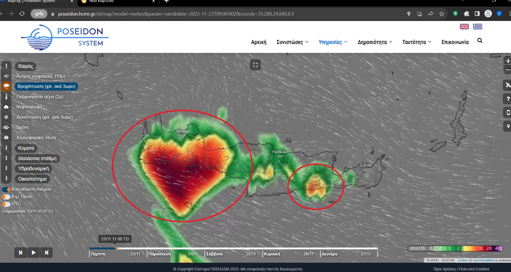Open the Κύματα layer group
511x272 pixels.
[26, 148]
